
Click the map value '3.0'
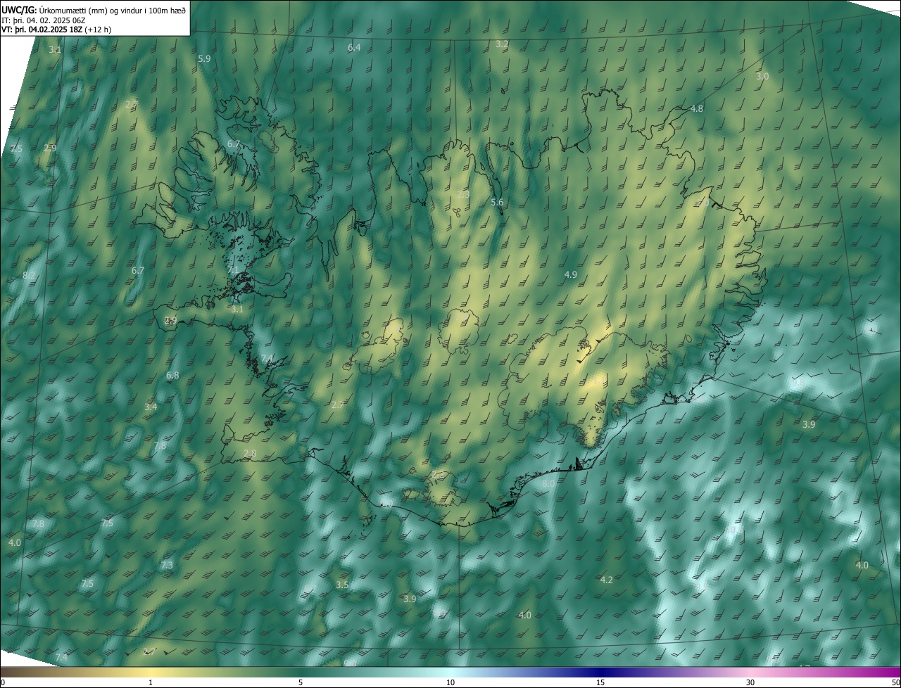coord(762,77)
